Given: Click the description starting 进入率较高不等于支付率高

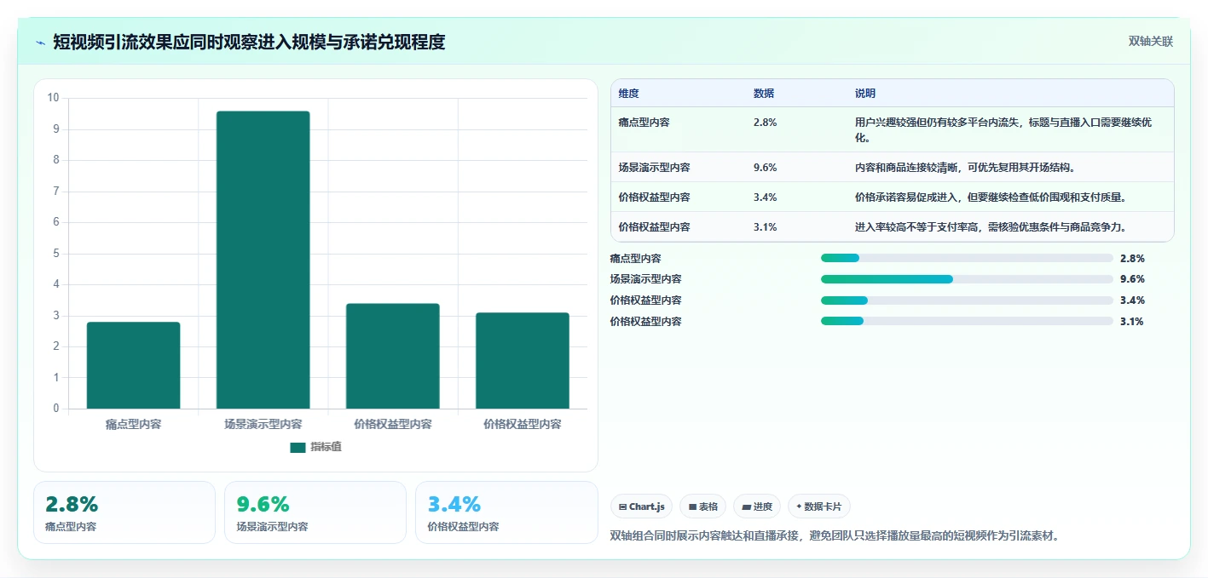Looking at the screenshot, I should click(991, 227).
